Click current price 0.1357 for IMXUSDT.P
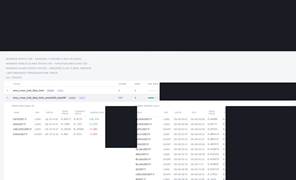Viewport: 296px width, 180px height. pos(78,124)
